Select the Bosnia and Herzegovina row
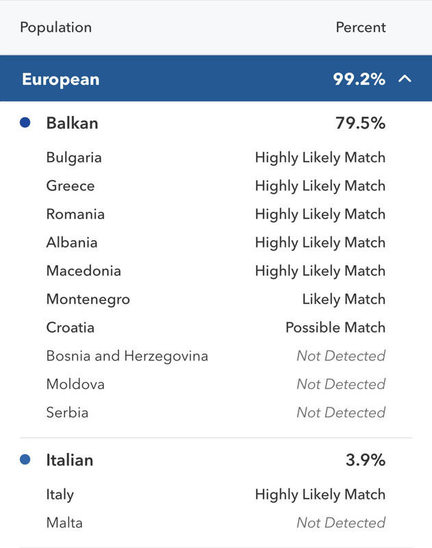Viewport: 432px width, 548px height. click(216, 356)
